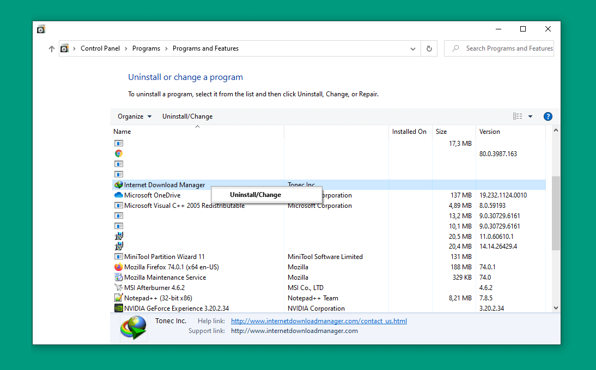The image size is (596, 370).
Task: Select Mozilla Firefox 74.0.1 (x64 en-US)
Action: 172,267
